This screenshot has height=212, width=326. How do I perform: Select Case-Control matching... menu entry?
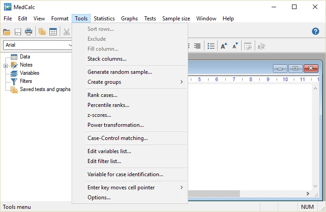point(117,138)
